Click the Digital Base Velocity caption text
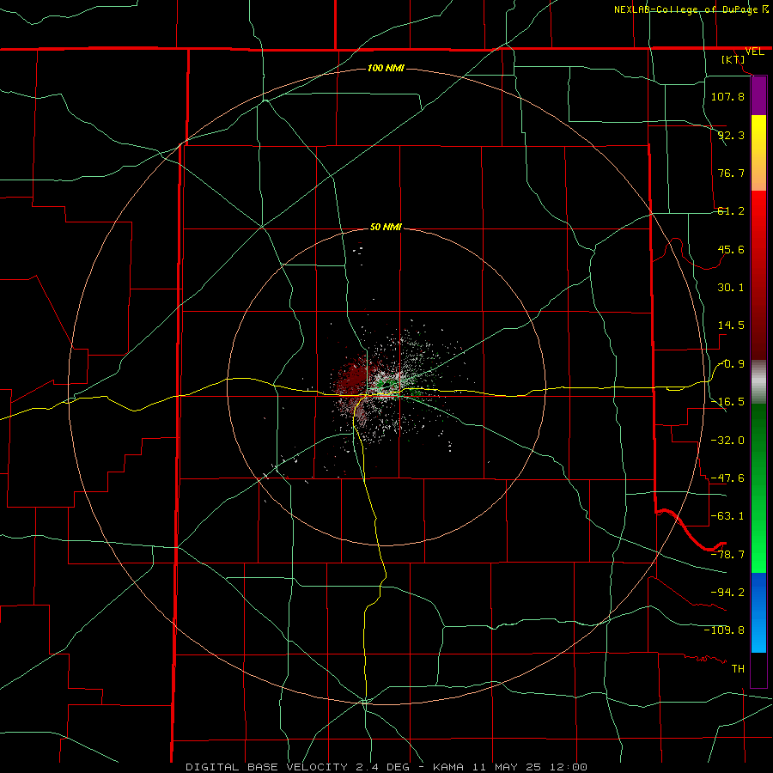The image size is (773, 773). pos(386,767)
